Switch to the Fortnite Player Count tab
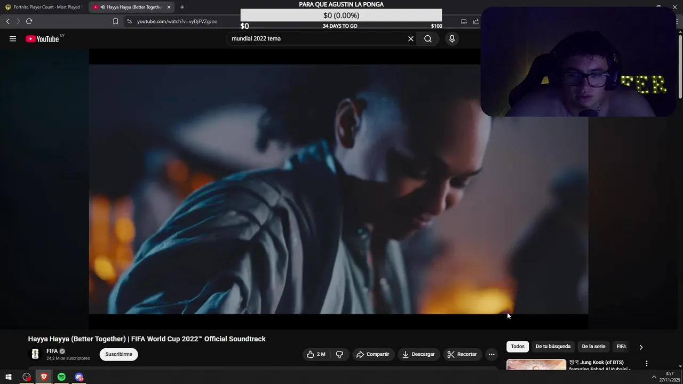 click(44, 7)
